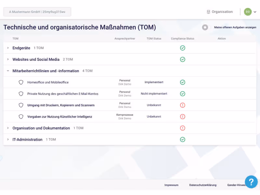This screenshot has width=260, height=195.
Task: Click shield icon next to Homeoffice und Mobileoffice
Action: tap(21, 82)
